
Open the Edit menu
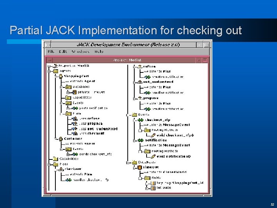click(63, 52)
